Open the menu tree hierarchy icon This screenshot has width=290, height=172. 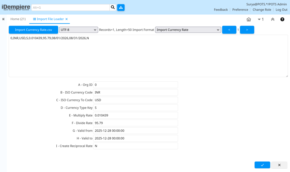(121, 7)
